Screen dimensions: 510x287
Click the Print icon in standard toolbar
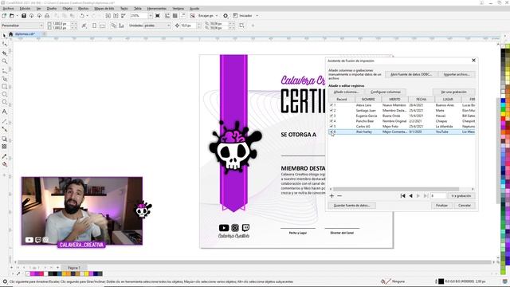47,16
